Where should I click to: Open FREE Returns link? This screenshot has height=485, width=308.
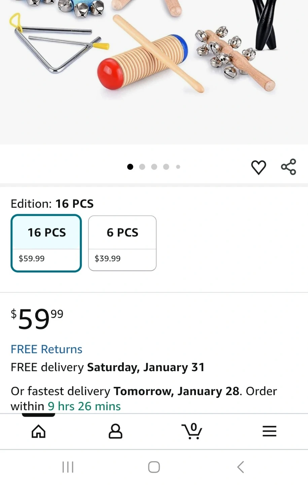46,349
